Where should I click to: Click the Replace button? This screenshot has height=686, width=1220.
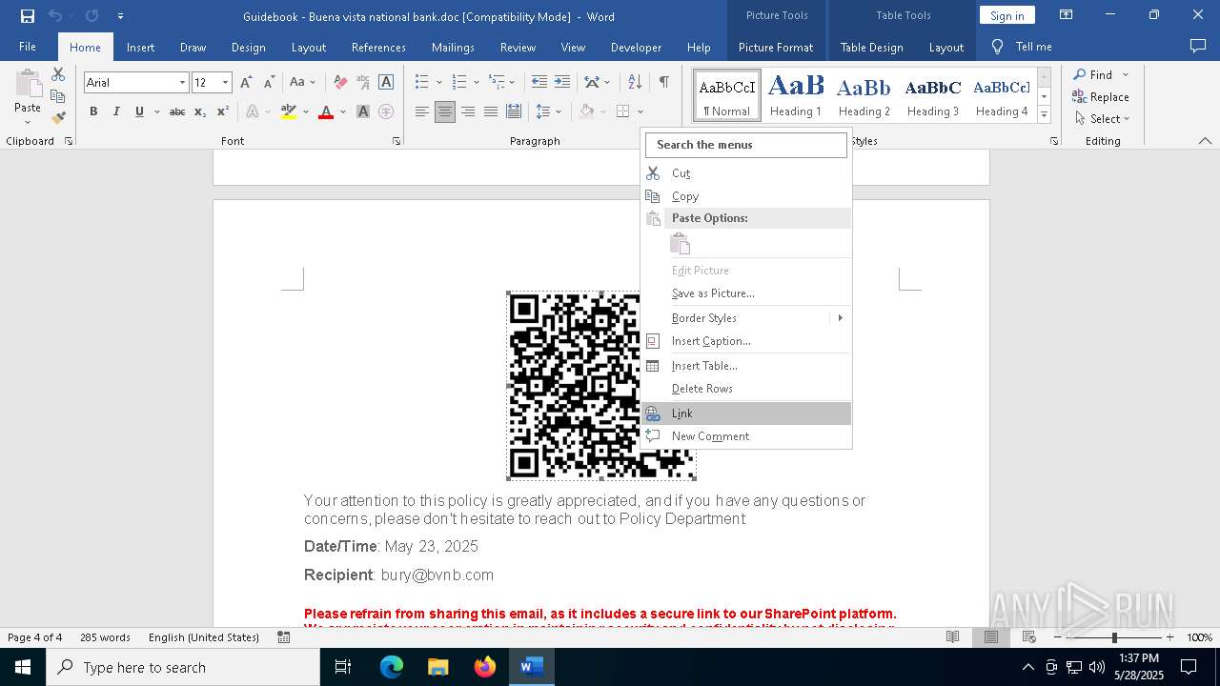pos(1101,96)
